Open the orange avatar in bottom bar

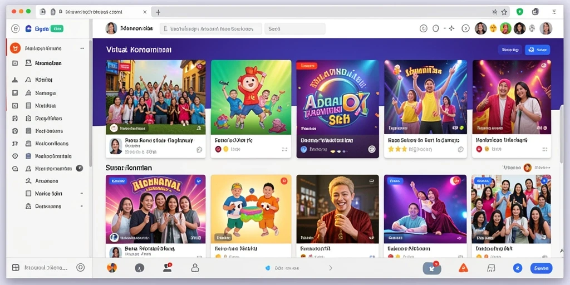click(111, 268)
